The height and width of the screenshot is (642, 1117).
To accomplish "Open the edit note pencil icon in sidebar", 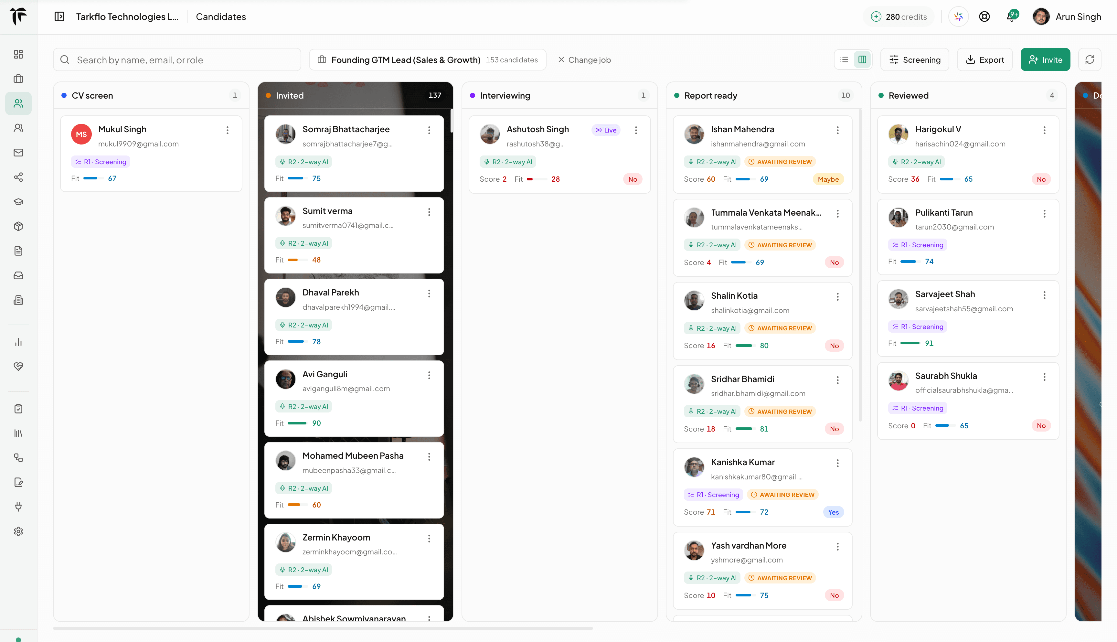I will coord(18,482).
